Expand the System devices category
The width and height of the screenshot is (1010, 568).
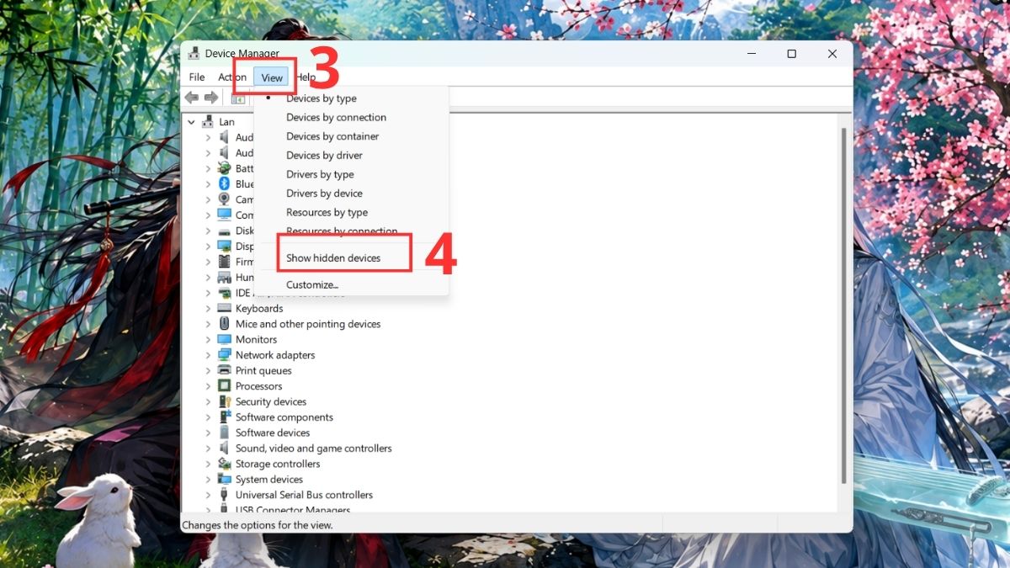click(x=208, y=480)
